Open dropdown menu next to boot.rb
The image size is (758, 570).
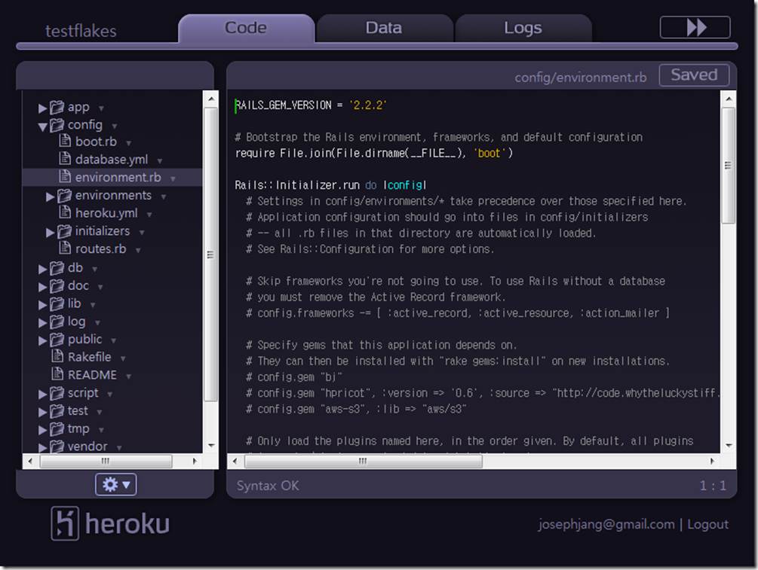[128, 143]
